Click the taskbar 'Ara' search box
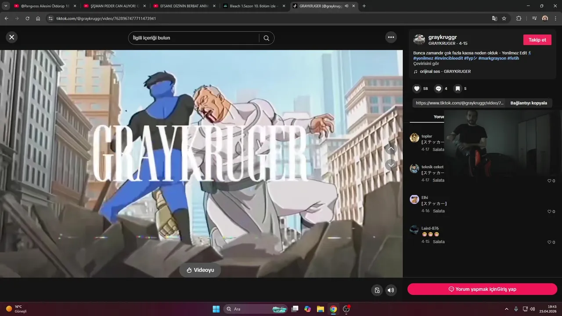562x316 pixels. click(256, 309)
